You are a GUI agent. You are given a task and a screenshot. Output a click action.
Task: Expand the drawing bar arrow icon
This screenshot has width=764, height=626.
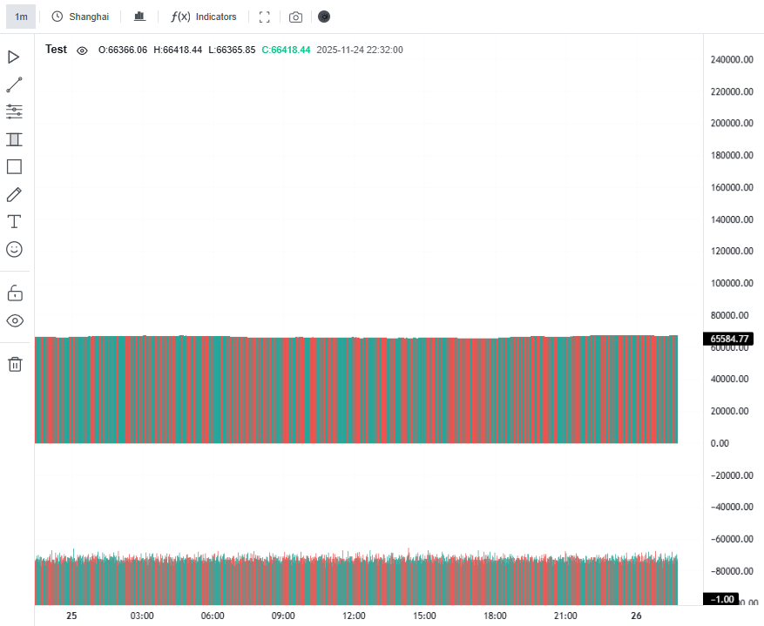pyautogui.click(x=14, y=57)
